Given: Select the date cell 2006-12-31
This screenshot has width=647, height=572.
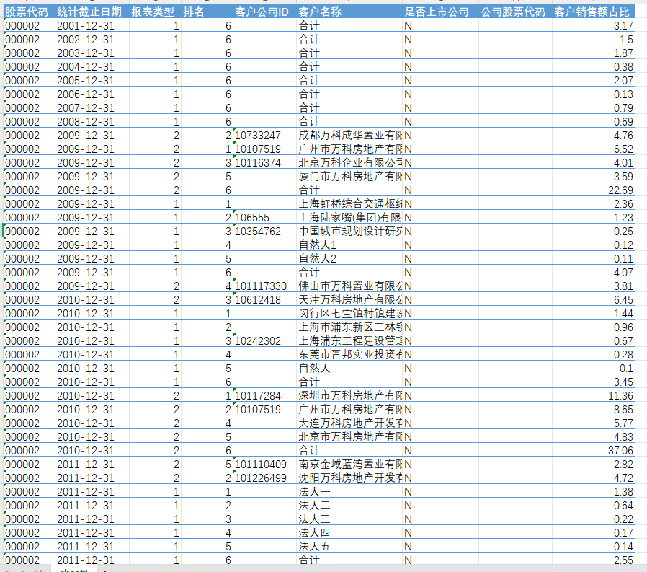Looking at the screenshot, I should 92,94.
